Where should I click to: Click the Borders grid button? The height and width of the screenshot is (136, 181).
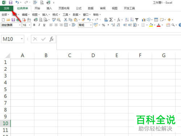(x=143, y=25)
